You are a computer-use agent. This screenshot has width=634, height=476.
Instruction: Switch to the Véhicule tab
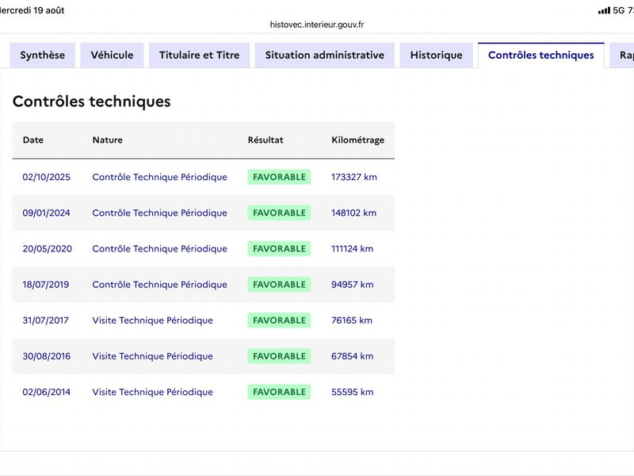(112, 55)
